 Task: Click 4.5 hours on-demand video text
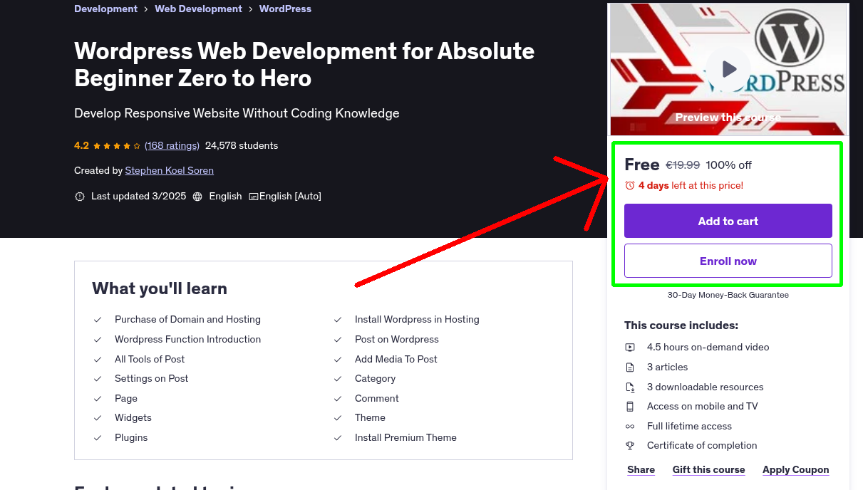pyautogui.click(x=708, y=348)
